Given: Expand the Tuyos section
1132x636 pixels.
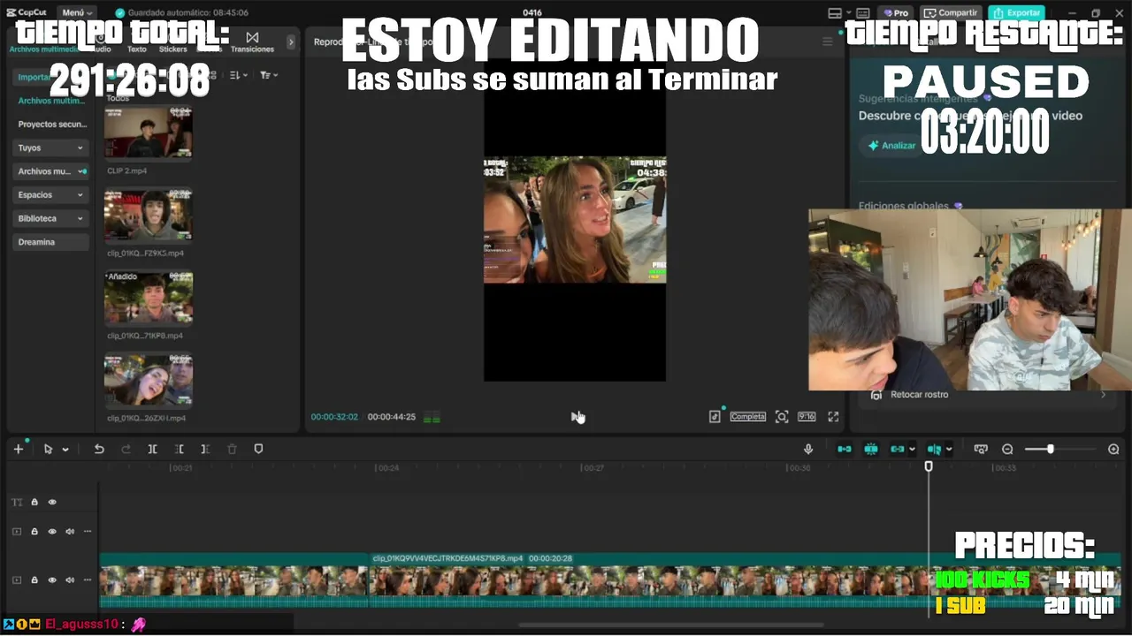Looking at the screenshot, I should 51,148.
